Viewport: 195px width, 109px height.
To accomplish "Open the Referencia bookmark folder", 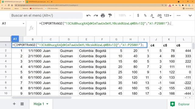I will (x=24, y=8).
